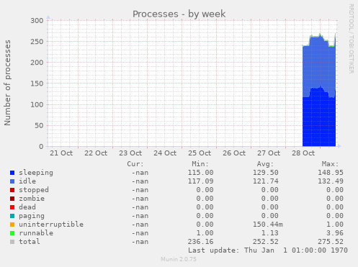Click sleeping minimum value 115.00
This screenshot has height=267, width=358.
click(200, 173)
